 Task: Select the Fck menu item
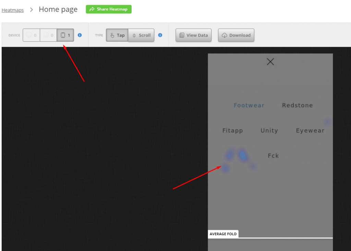pyautogui.click(x=273, y=156)
